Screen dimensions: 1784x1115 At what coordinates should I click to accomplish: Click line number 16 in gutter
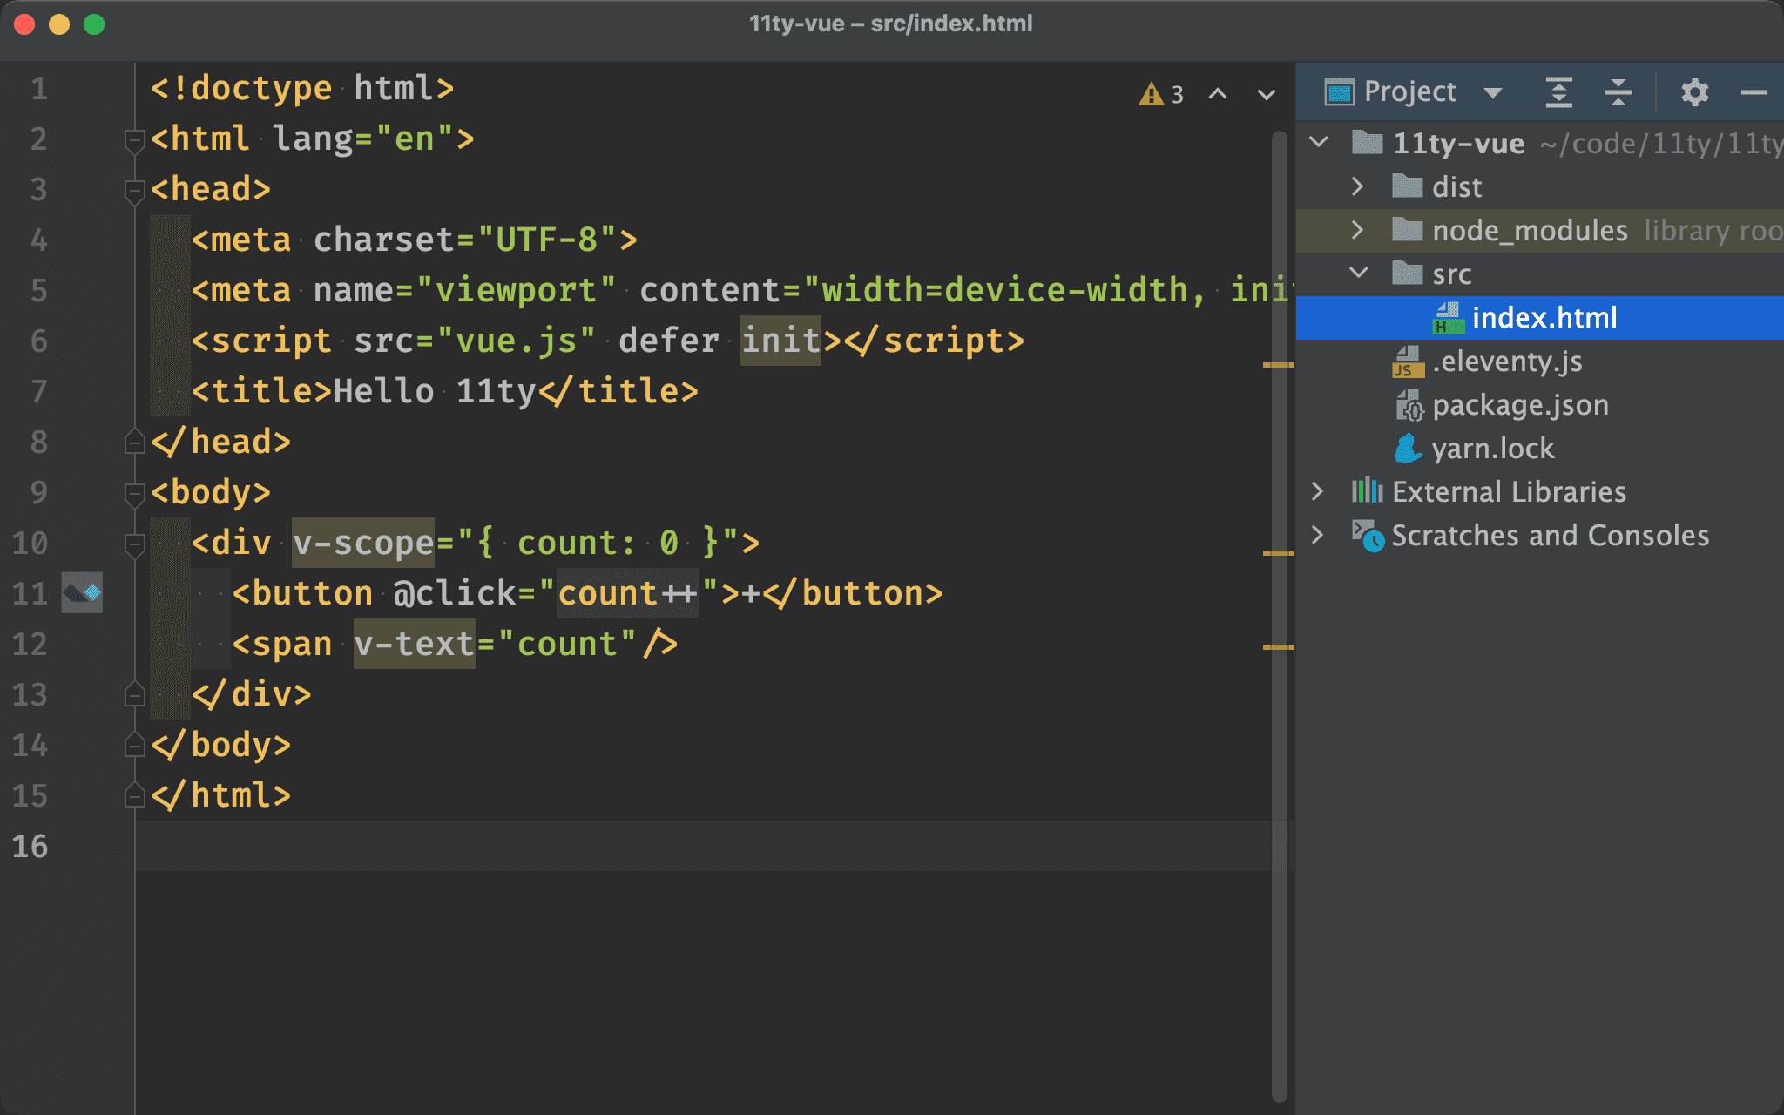[x=30, y=846]
